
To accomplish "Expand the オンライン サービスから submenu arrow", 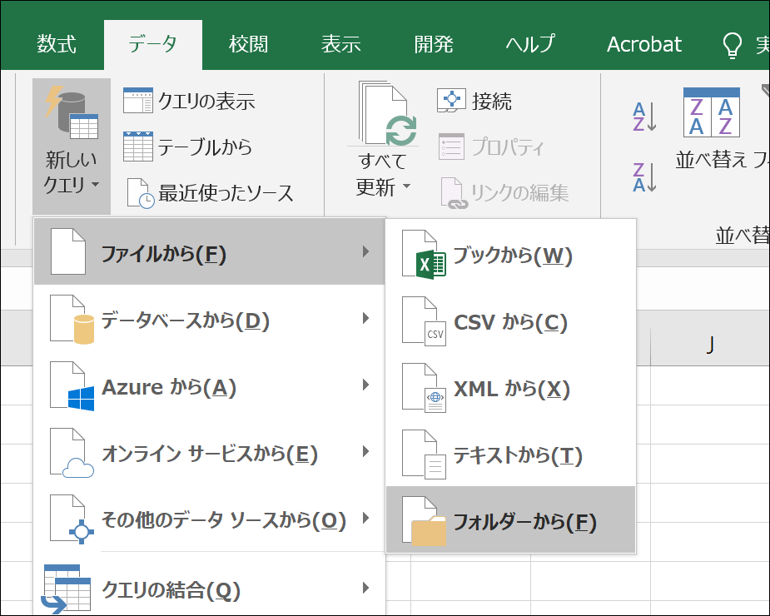I will (x=365, y=451).
